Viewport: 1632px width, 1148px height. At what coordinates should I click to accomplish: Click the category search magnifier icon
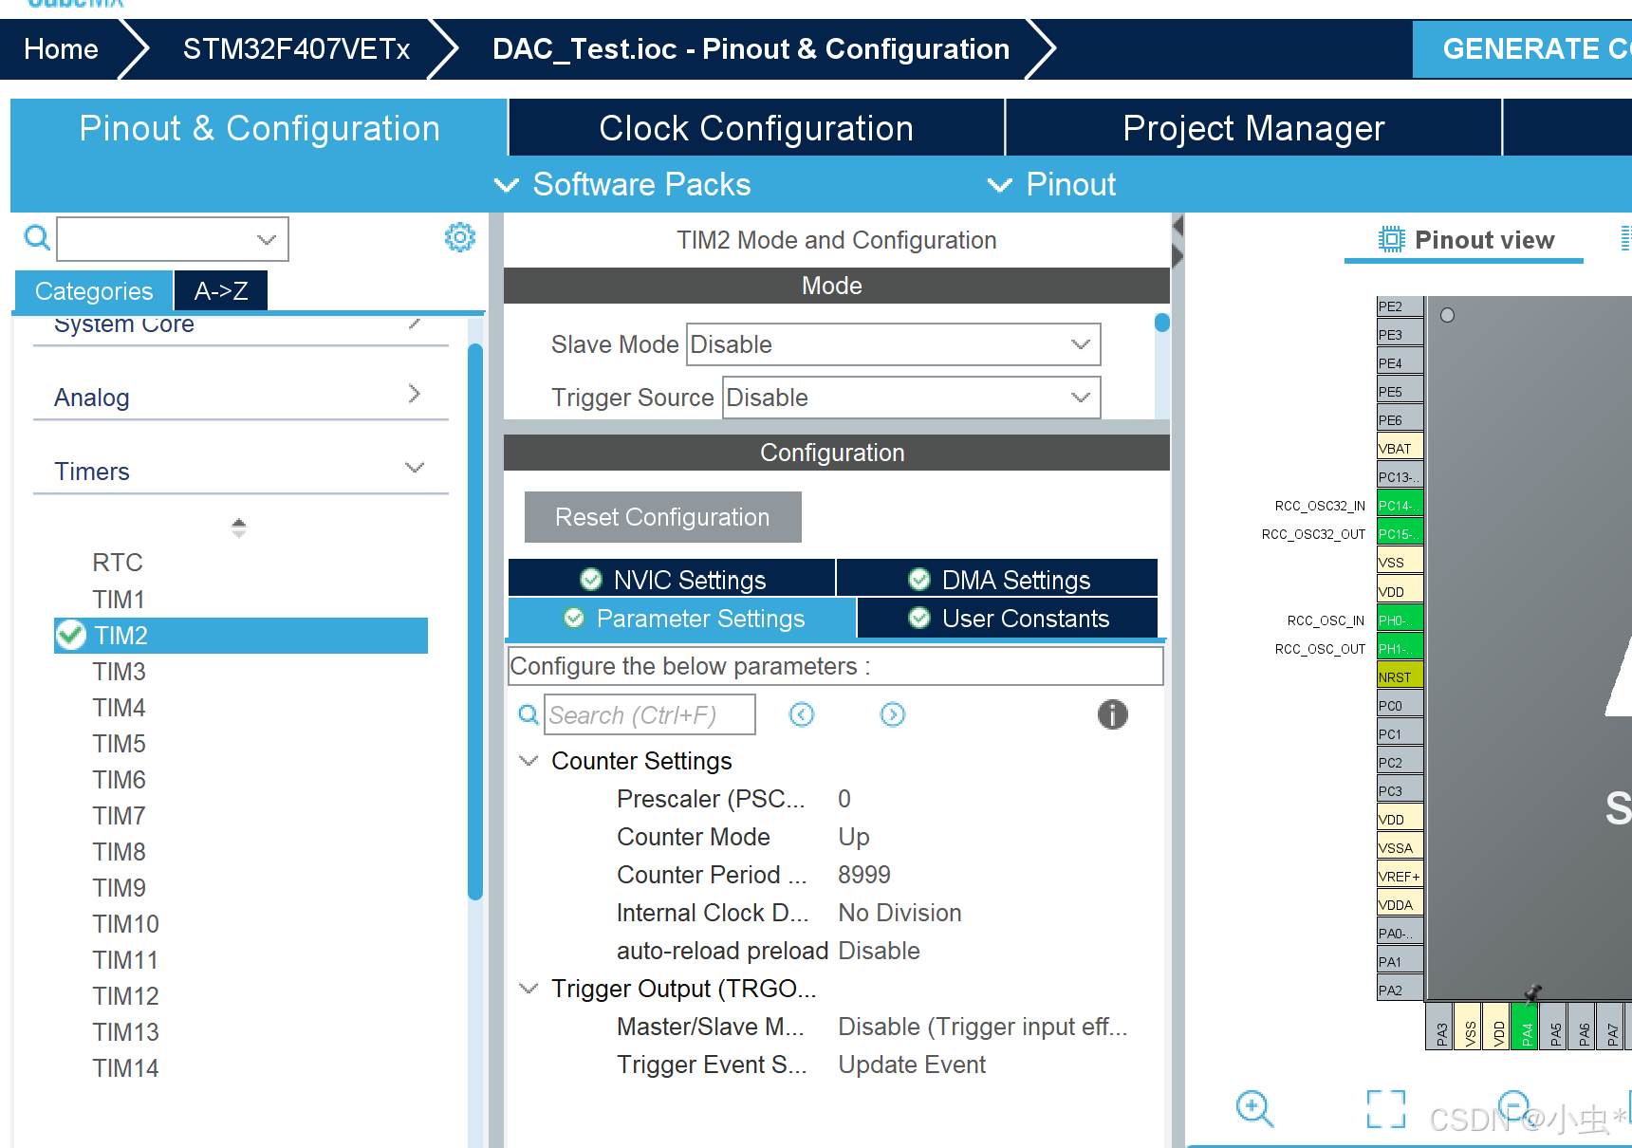point(37,237)
